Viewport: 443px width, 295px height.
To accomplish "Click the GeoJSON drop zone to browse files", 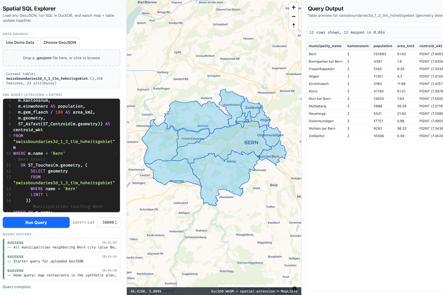I will pyautogui.click(x=61, y=58).
